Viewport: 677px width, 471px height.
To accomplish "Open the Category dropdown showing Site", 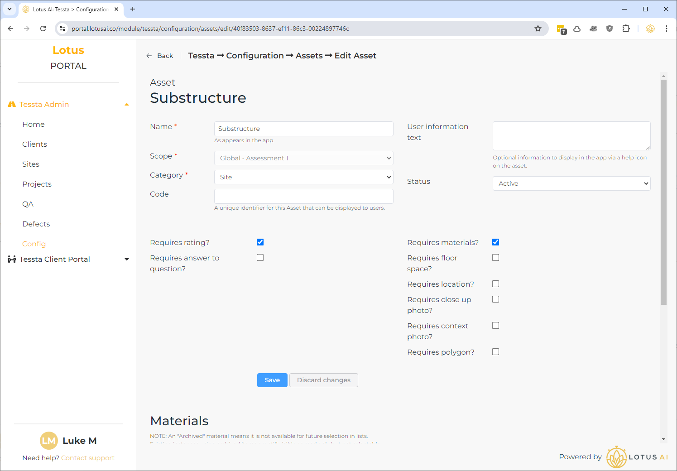I will [x=303, y=177].
